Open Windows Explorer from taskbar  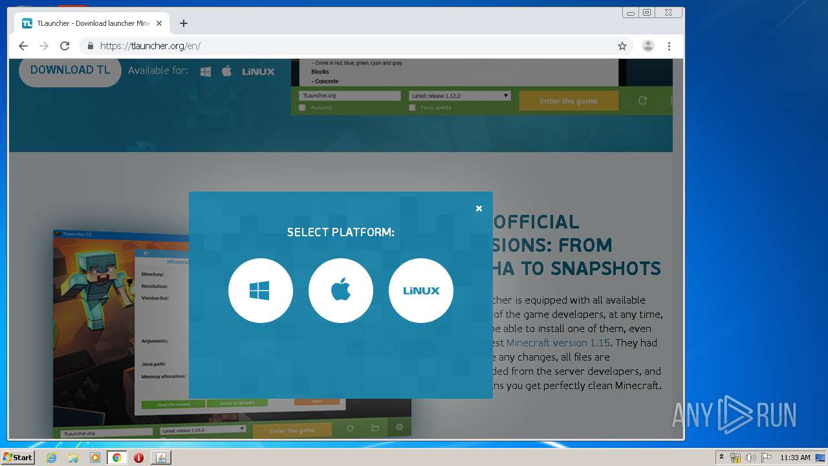tap(73, 458)
